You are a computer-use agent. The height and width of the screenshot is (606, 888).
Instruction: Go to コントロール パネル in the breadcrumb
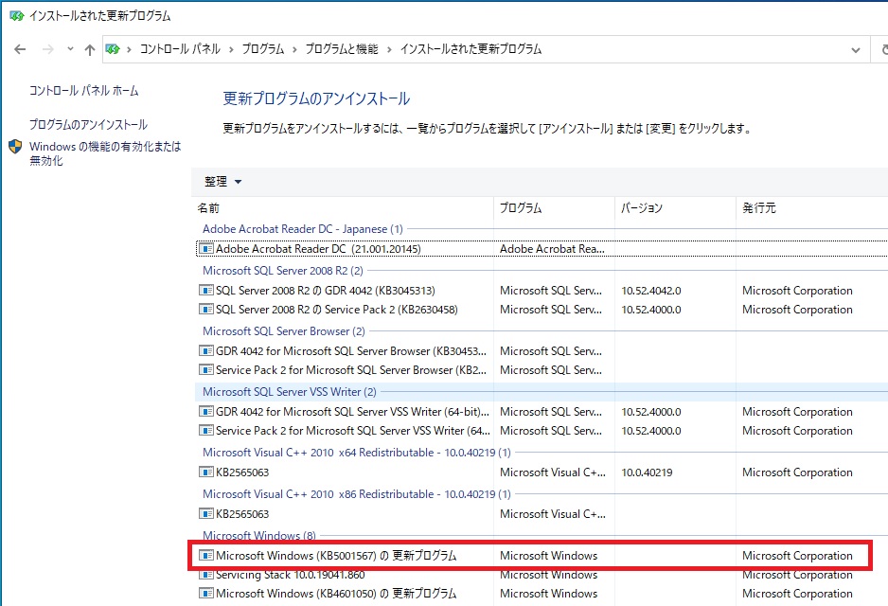click(180, 49)
